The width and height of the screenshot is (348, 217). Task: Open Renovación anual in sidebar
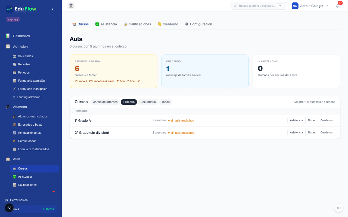(x=34, y=133)
